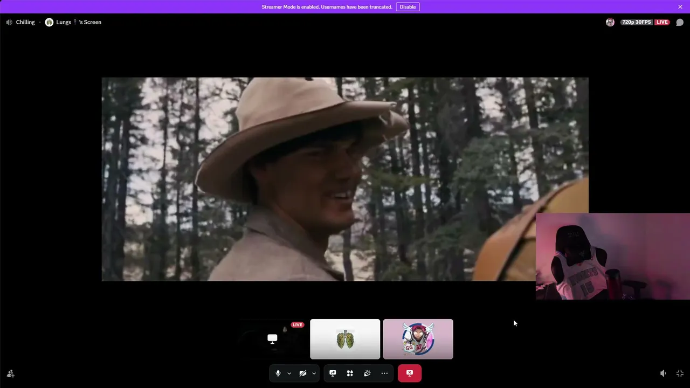The width and height of the screenshot is (690, 388).
Task: Show the chat panel with speech bubble icon
Action: 680,22
